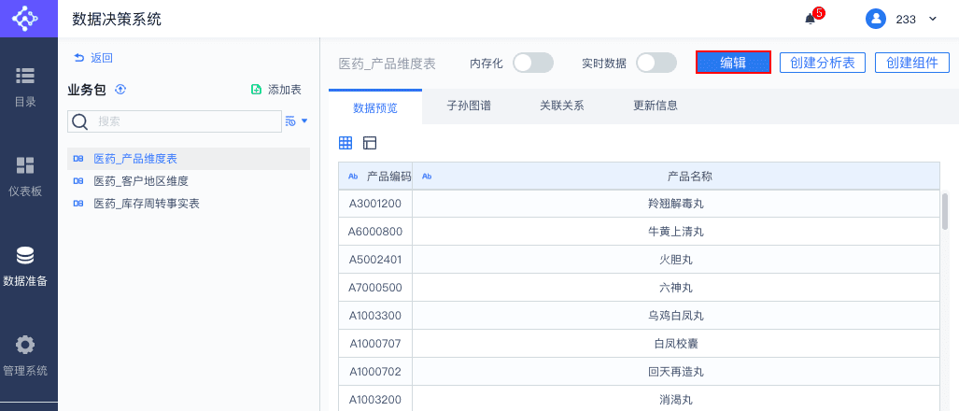Open the 目录 sidebar section
This screenshot has width=959, height=411.
click(x=25, y=76)
